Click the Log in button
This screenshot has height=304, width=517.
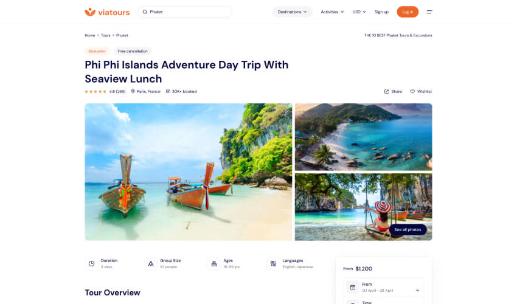(x=408, y=12)
